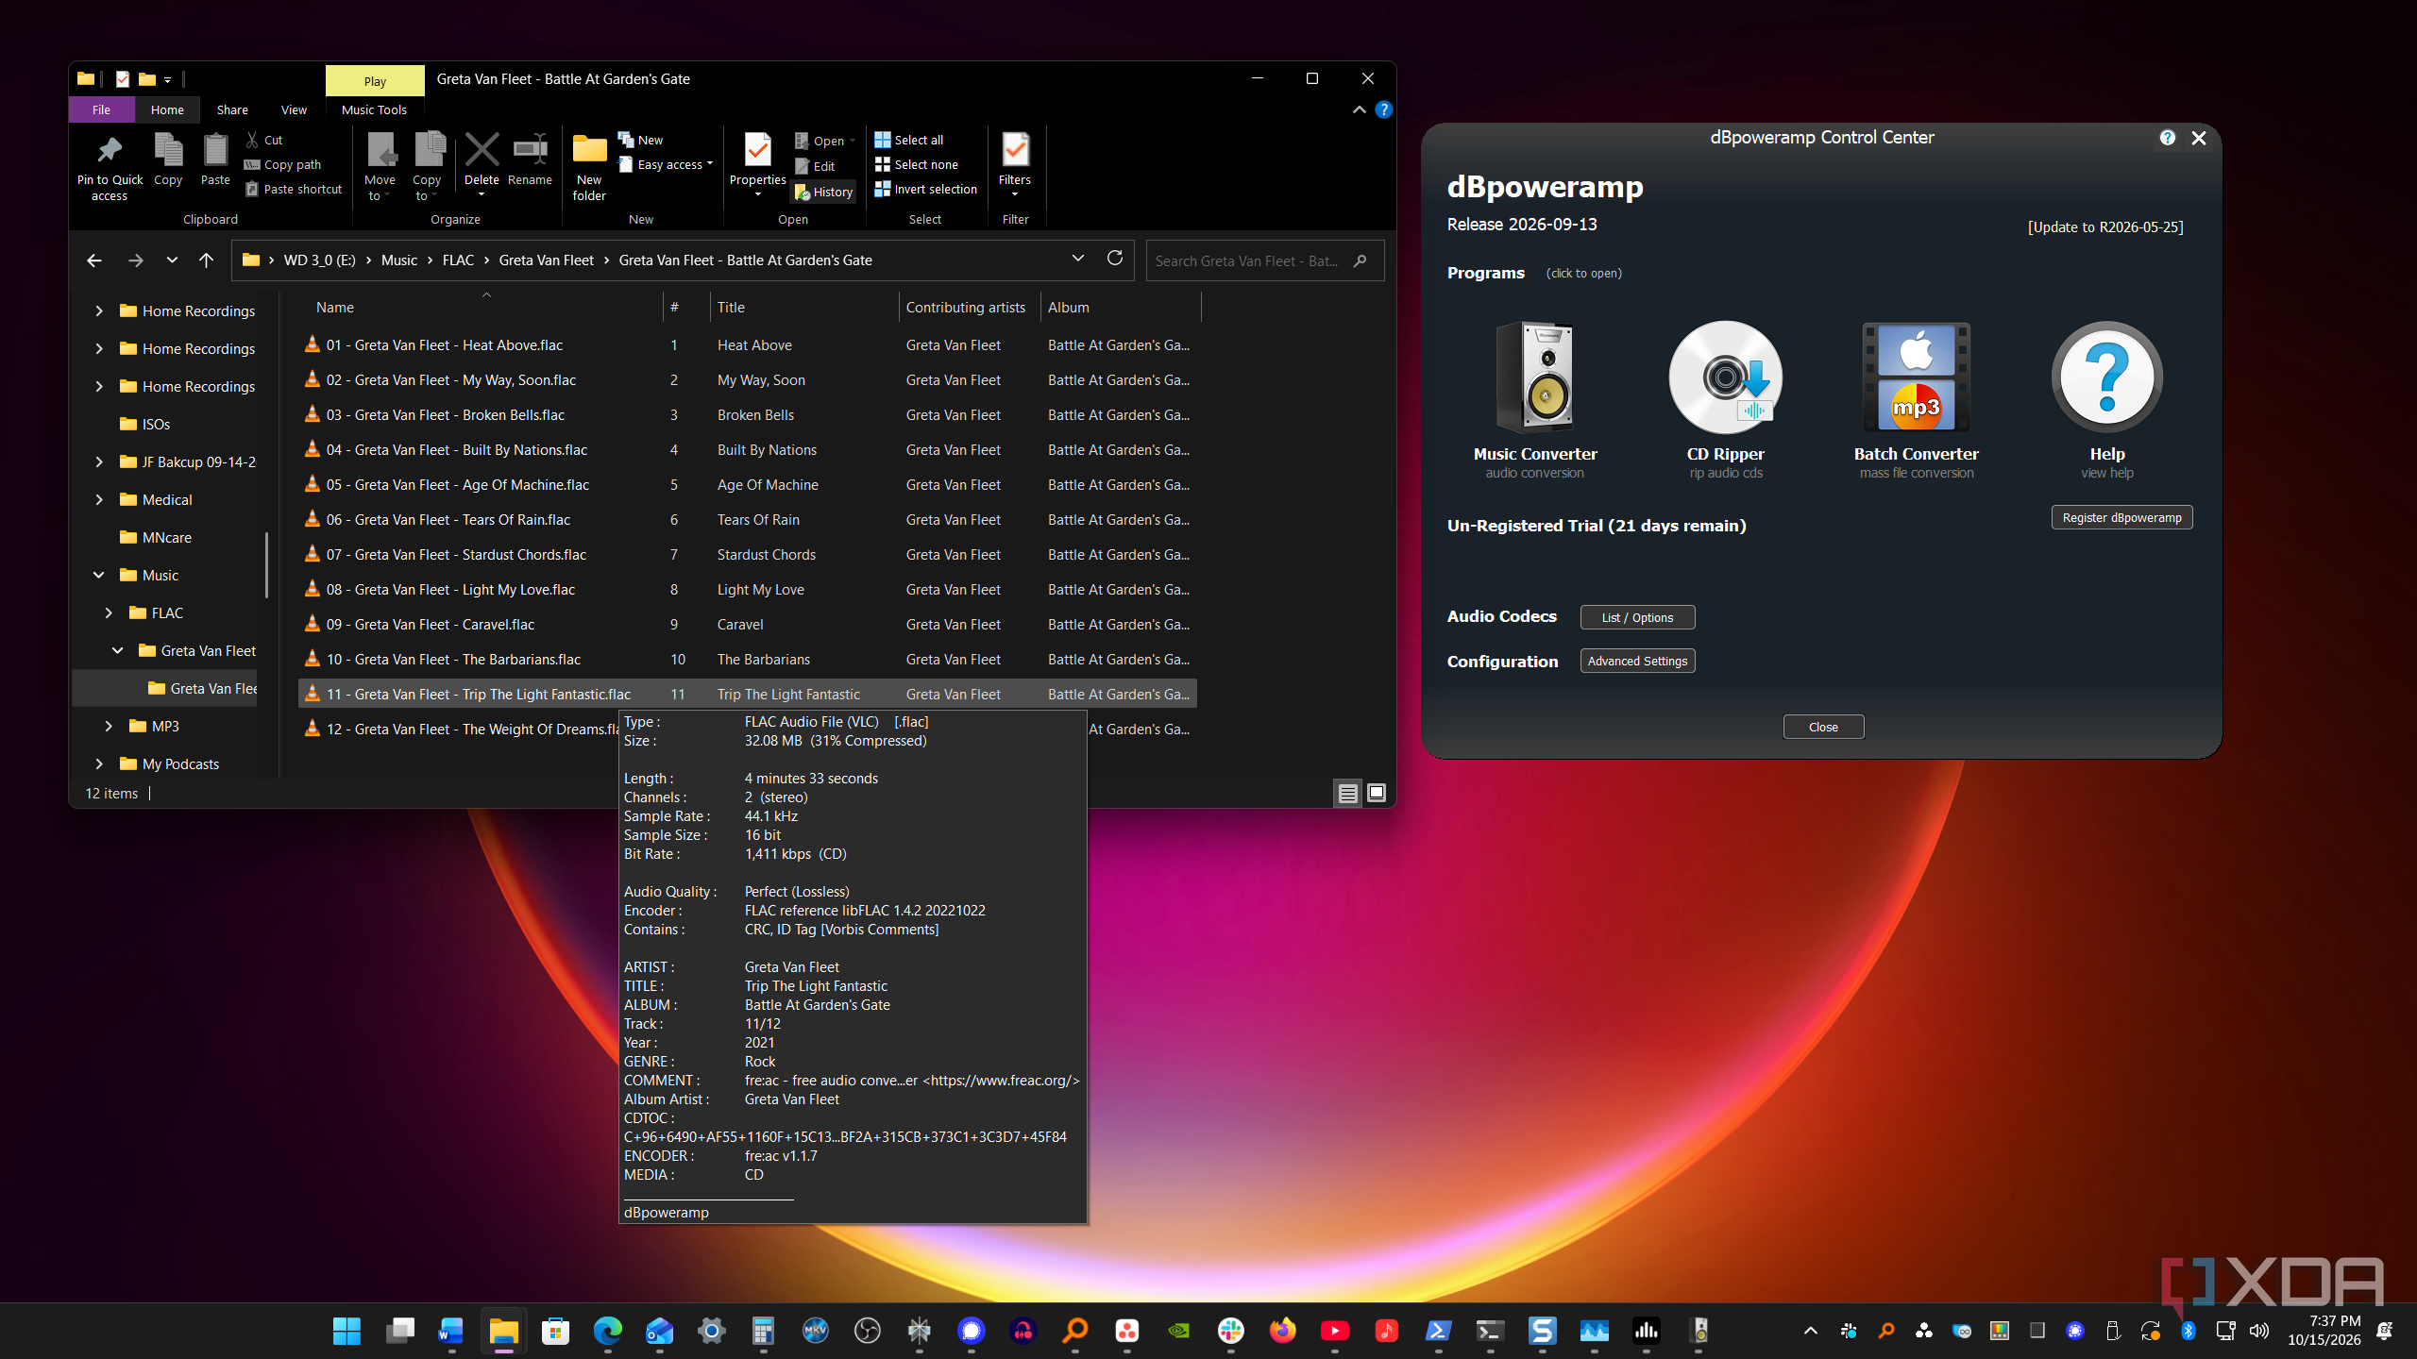Click the search box in Explorer
The image size is (2417, 1359).
click(1264, 260)
